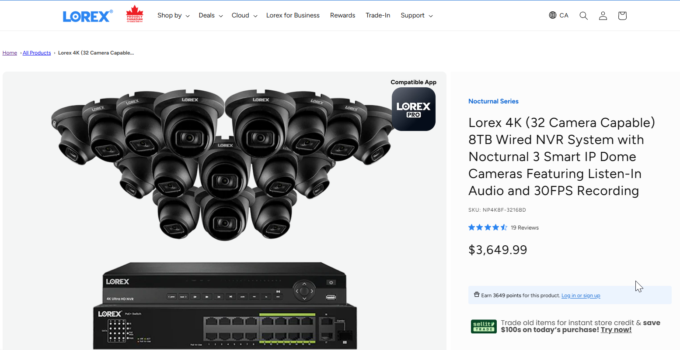This screenshot has width=680, height=350.
Task: Click the star rating icons
Action: 488,227
